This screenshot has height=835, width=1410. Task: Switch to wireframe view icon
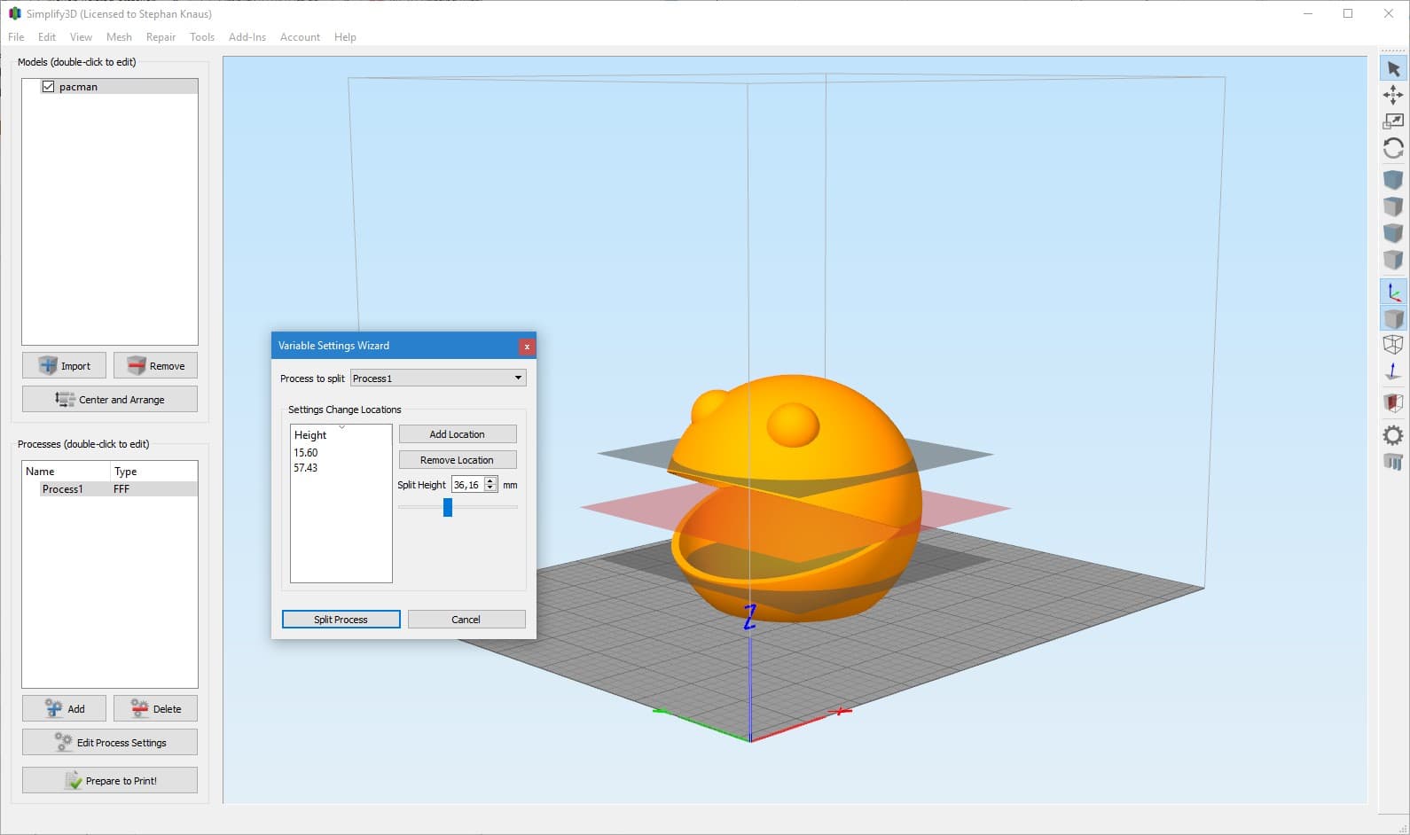point(1393,345)
